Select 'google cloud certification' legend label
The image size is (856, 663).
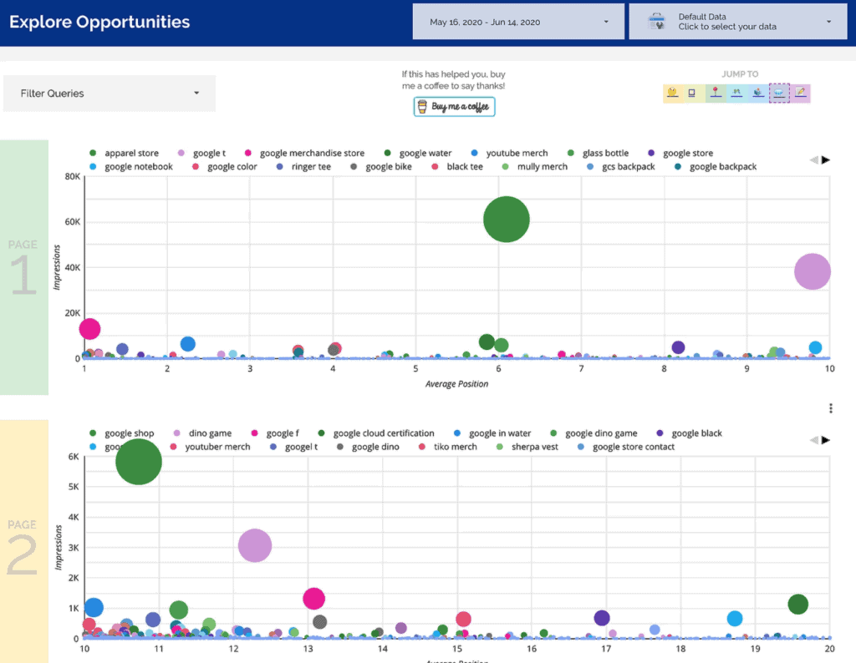[384, 433]
